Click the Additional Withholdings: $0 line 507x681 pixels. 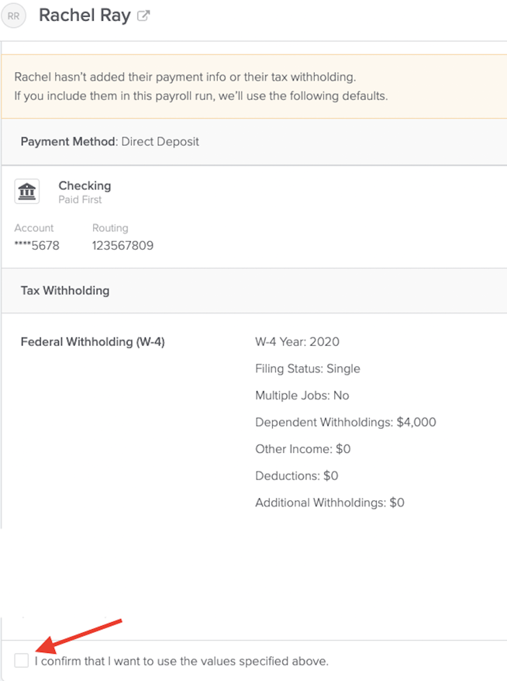330,503
